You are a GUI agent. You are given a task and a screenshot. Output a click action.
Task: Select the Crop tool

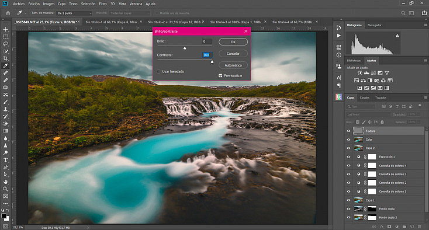pyautogui.click(x=5, y=58)
